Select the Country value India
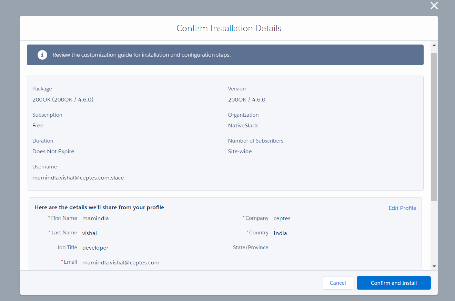Image resolution: width=455 pixels, height=301 pixels. click(280, 233)
